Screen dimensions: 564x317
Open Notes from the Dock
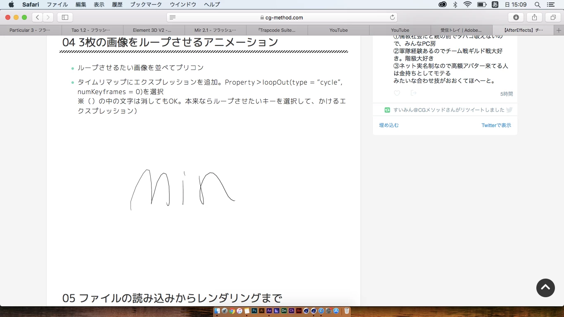pyautogui.click(x=247, y=311)
